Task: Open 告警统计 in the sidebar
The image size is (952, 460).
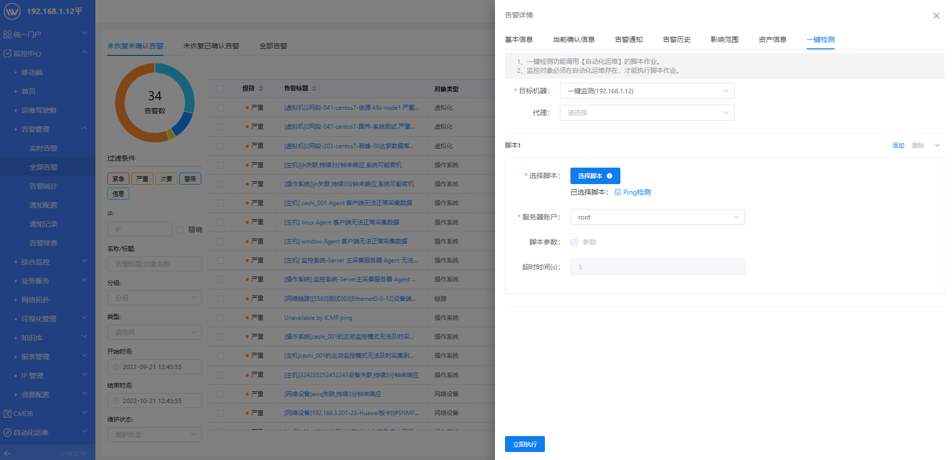Action: [x=43, y=186]
